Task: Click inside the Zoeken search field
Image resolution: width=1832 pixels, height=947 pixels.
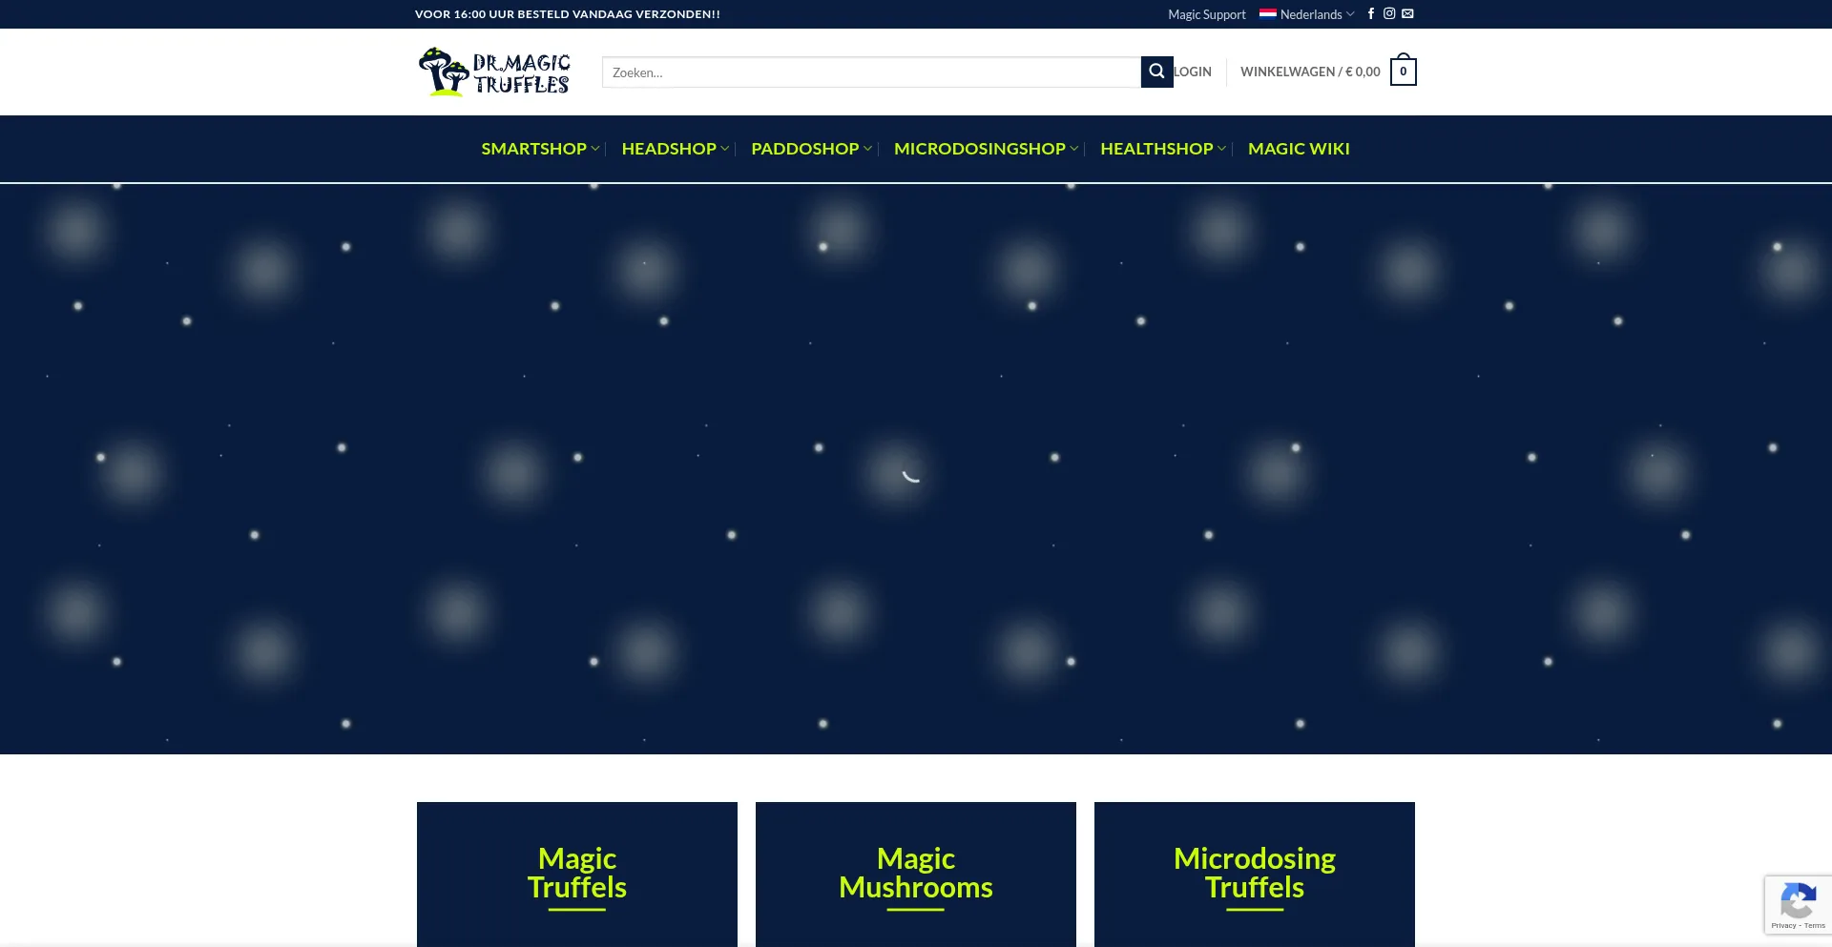Action: pyautogui.click(x=859, y=72)
